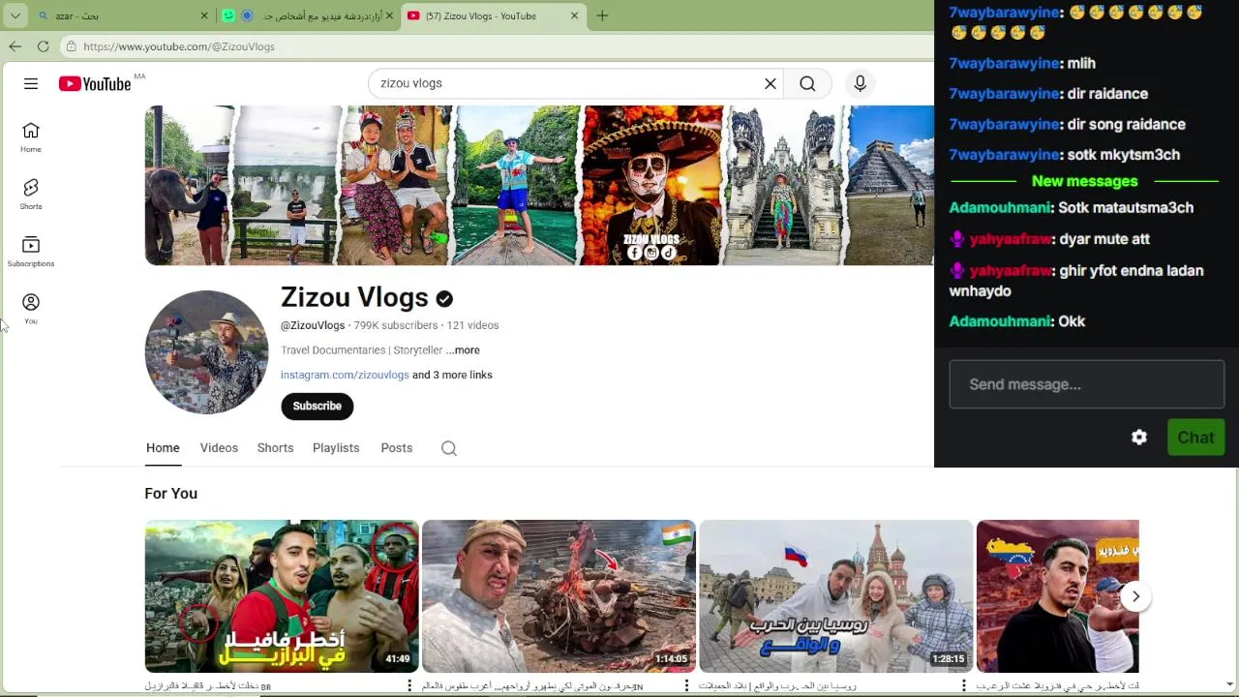Search within the Zizou Vlogs channel
Image resolution: width=1239 pixels, height=697 pixels.
click(449, 448)
